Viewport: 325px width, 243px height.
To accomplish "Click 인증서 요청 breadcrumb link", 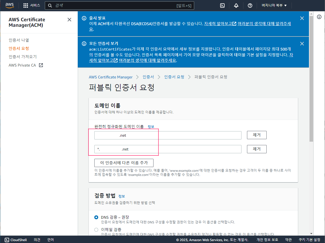I will click(x=174, y=77).
